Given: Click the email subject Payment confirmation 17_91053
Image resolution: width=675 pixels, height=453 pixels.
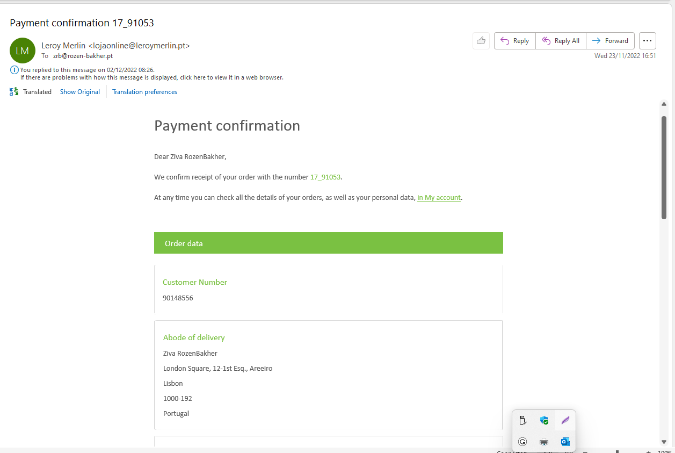Looking at the screenshot, I should tap(82, 23).
